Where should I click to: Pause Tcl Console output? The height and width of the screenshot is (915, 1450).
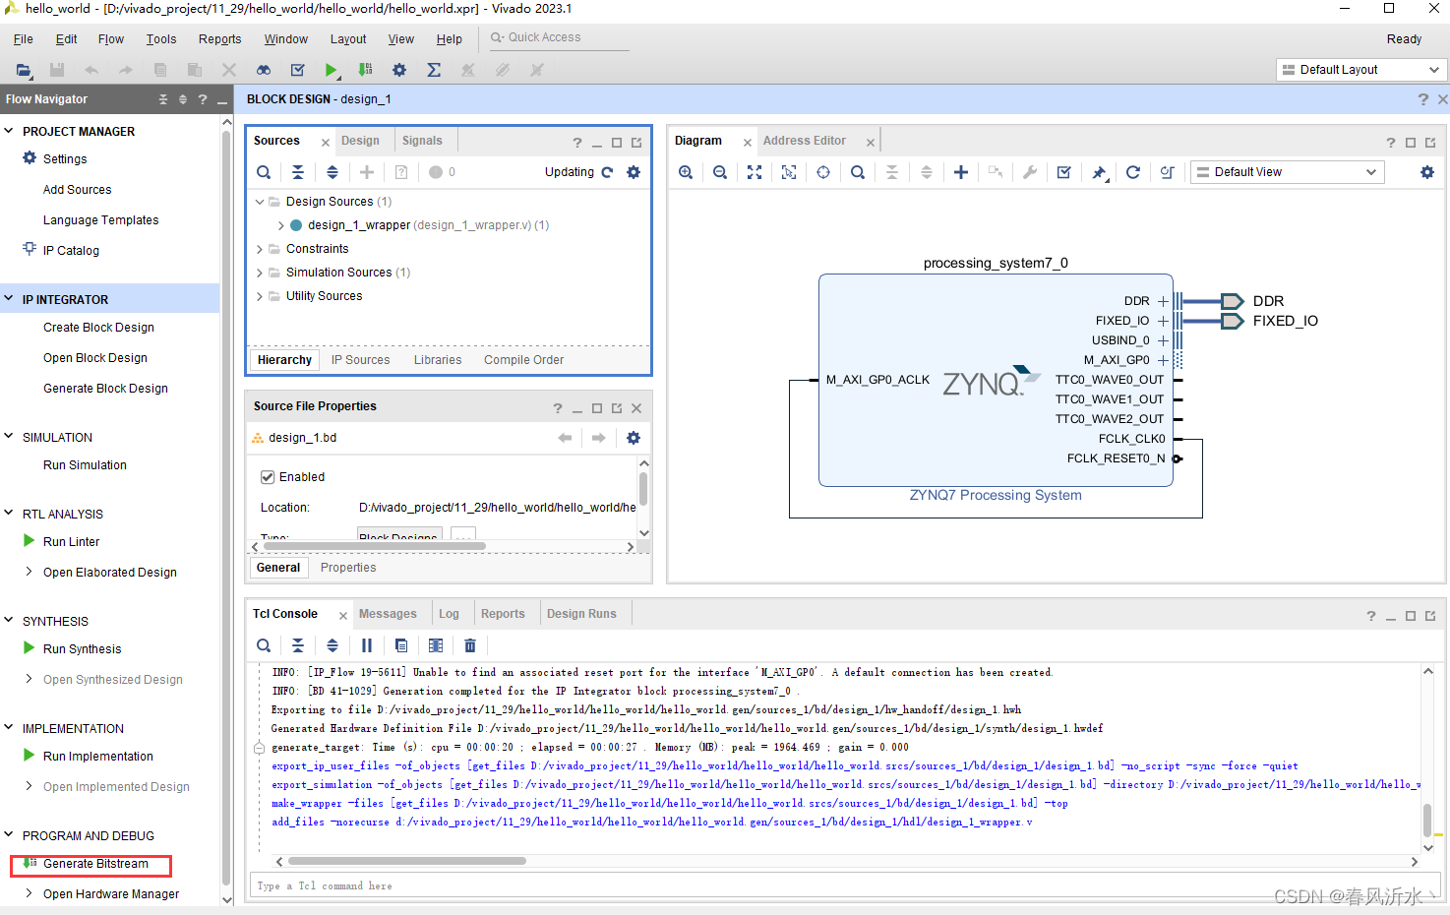click(367, 645)
